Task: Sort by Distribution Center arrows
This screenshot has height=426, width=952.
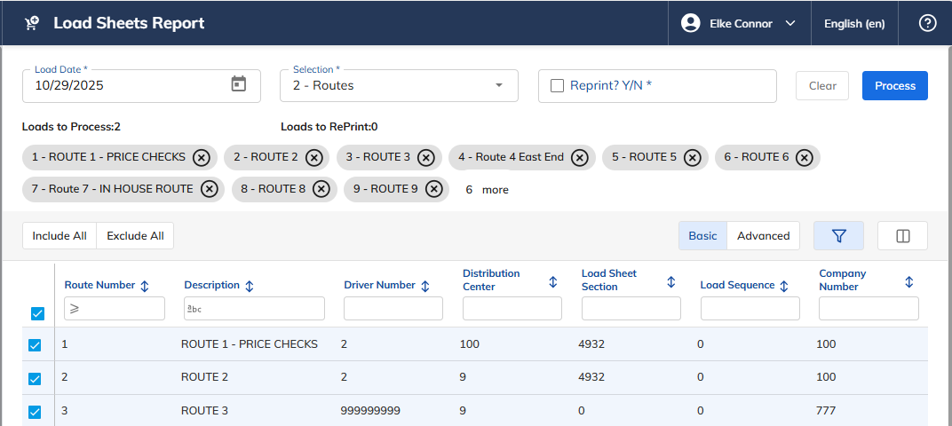Action: click(553, 281)
